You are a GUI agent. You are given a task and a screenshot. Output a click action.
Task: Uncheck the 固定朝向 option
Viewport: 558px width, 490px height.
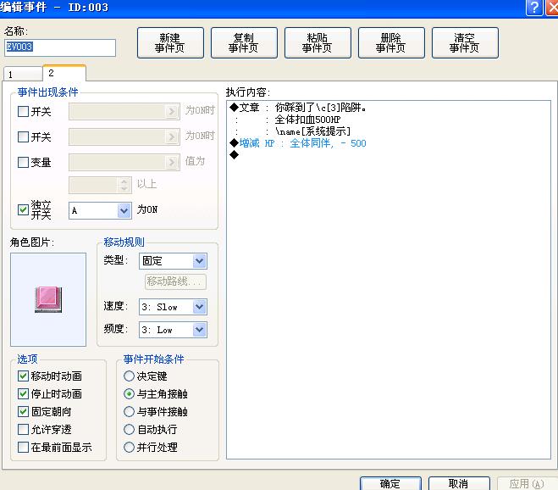tap(23, 412)
